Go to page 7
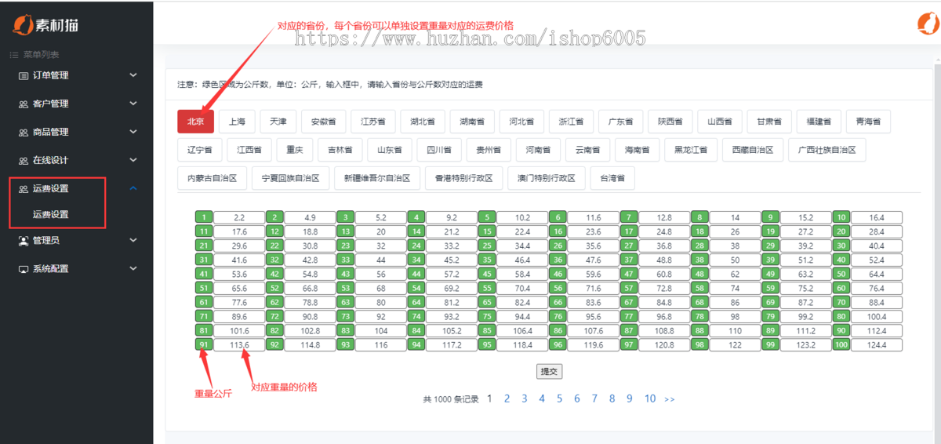This screenshot has height=444, width=941. [594, 399]
